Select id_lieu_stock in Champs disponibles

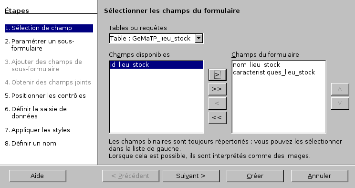(x=156, y=65)
